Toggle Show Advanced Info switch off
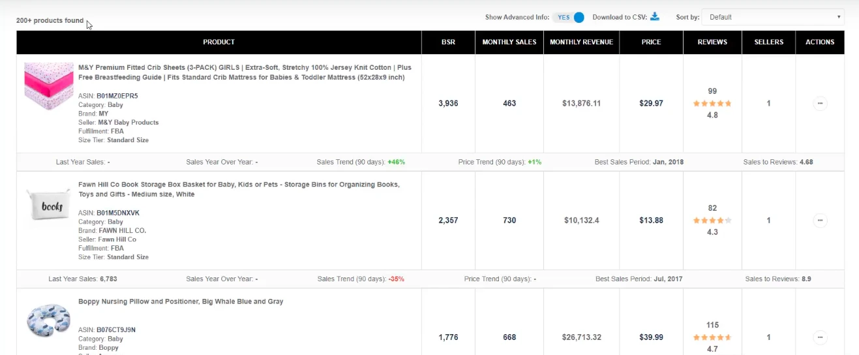 pyautogui.click(x=568, y=18)
